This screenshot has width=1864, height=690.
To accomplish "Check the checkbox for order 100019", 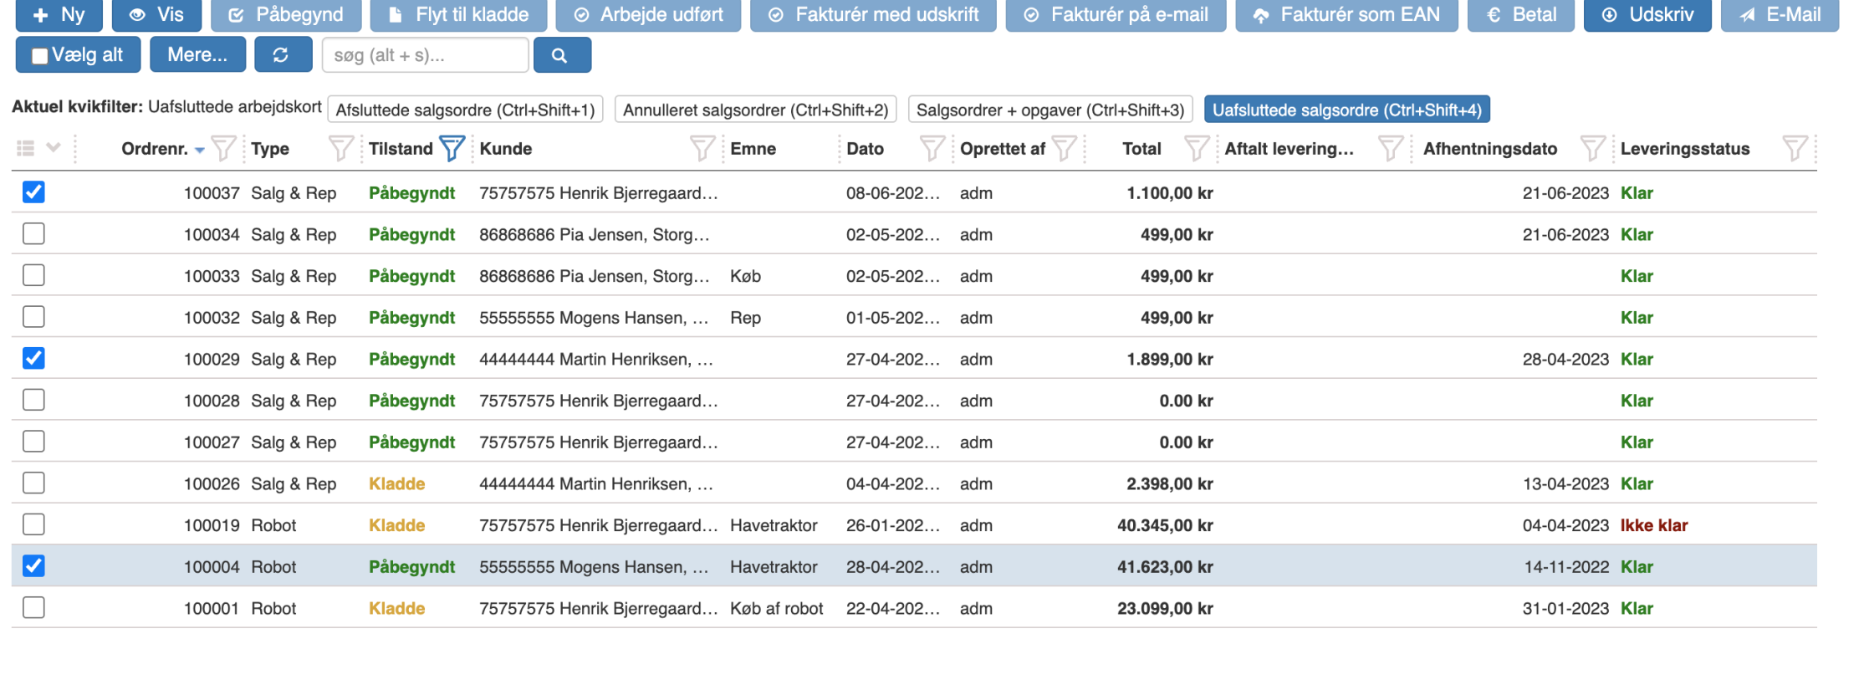I will click(33, 524).
